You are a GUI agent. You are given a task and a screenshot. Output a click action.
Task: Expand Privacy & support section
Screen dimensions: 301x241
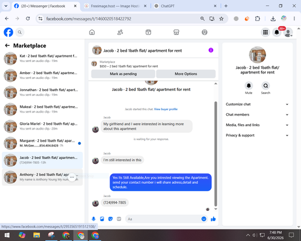[257, 135]
